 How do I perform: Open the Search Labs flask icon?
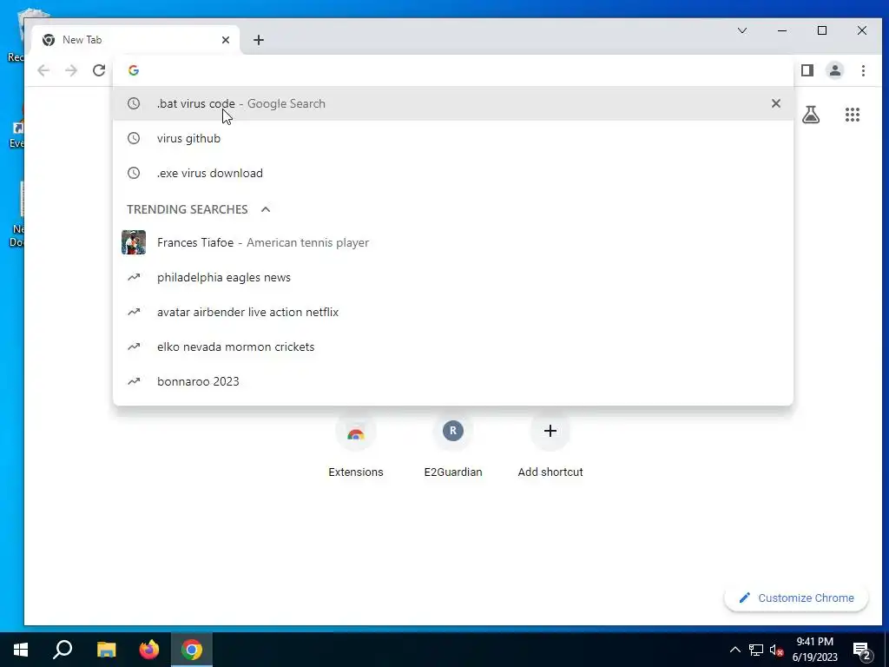coord(811,115)
